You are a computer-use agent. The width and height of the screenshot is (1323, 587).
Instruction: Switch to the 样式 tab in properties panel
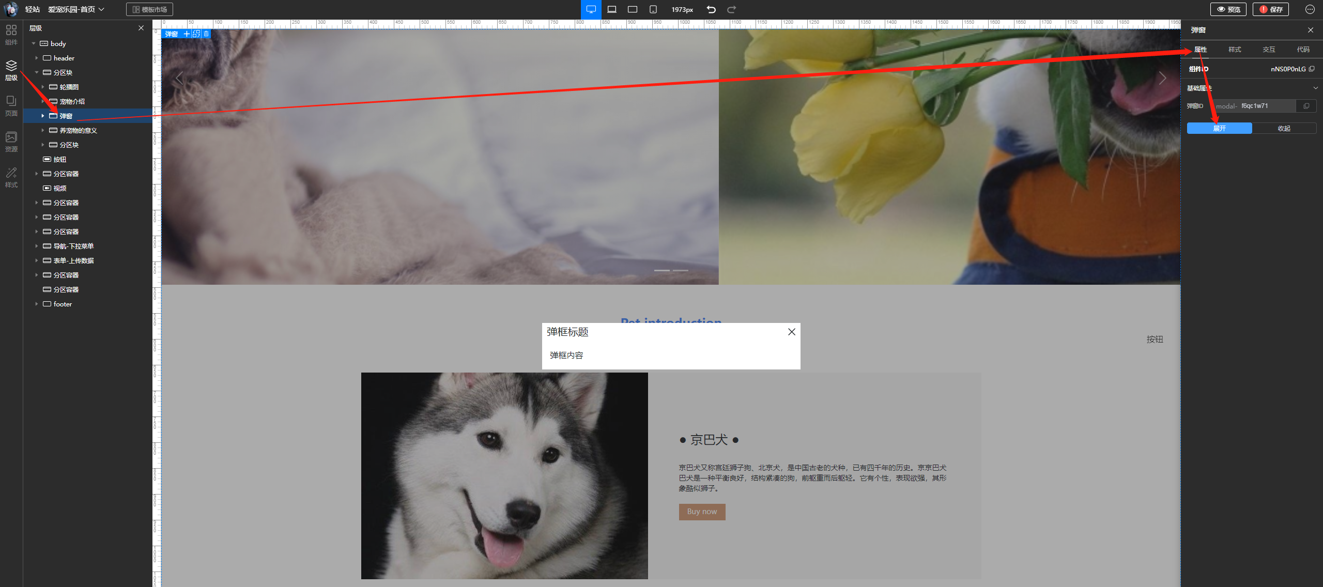click(1235, 49)
